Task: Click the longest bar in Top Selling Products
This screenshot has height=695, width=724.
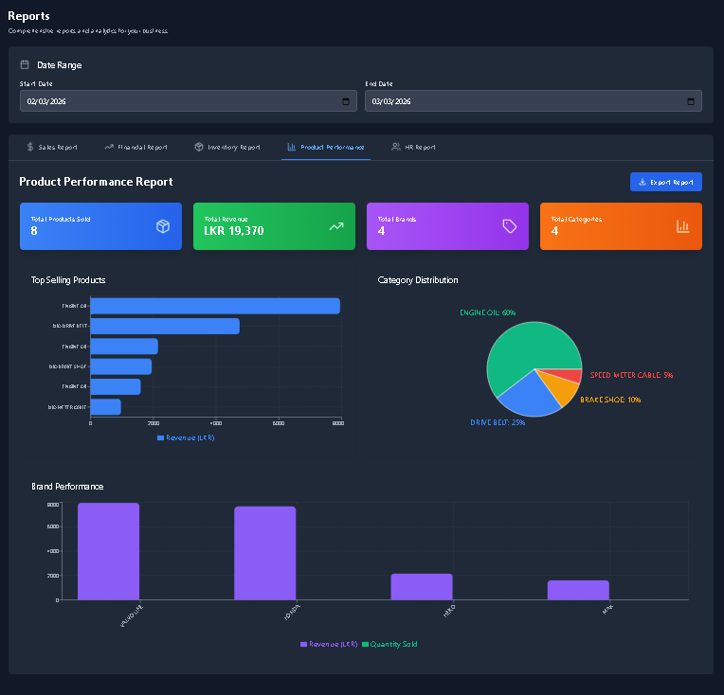Action: point(215,306)
